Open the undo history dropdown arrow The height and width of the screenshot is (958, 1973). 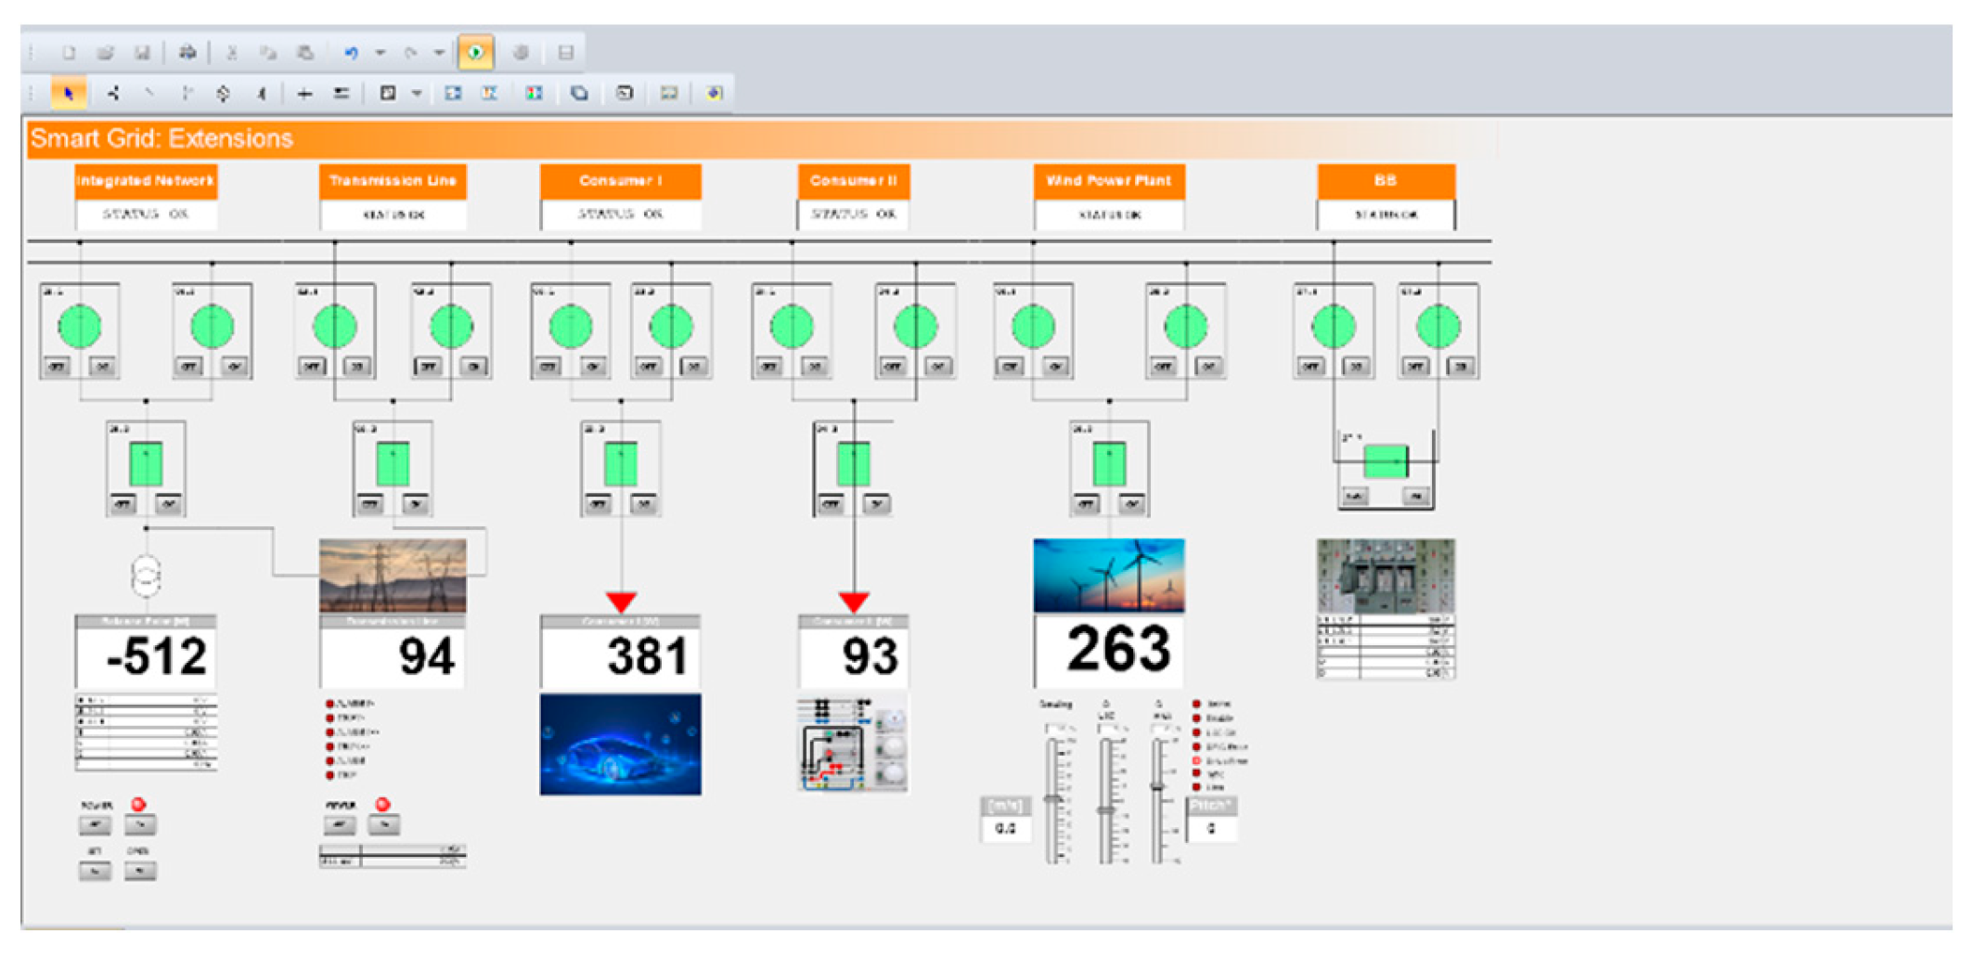[380, 53]
